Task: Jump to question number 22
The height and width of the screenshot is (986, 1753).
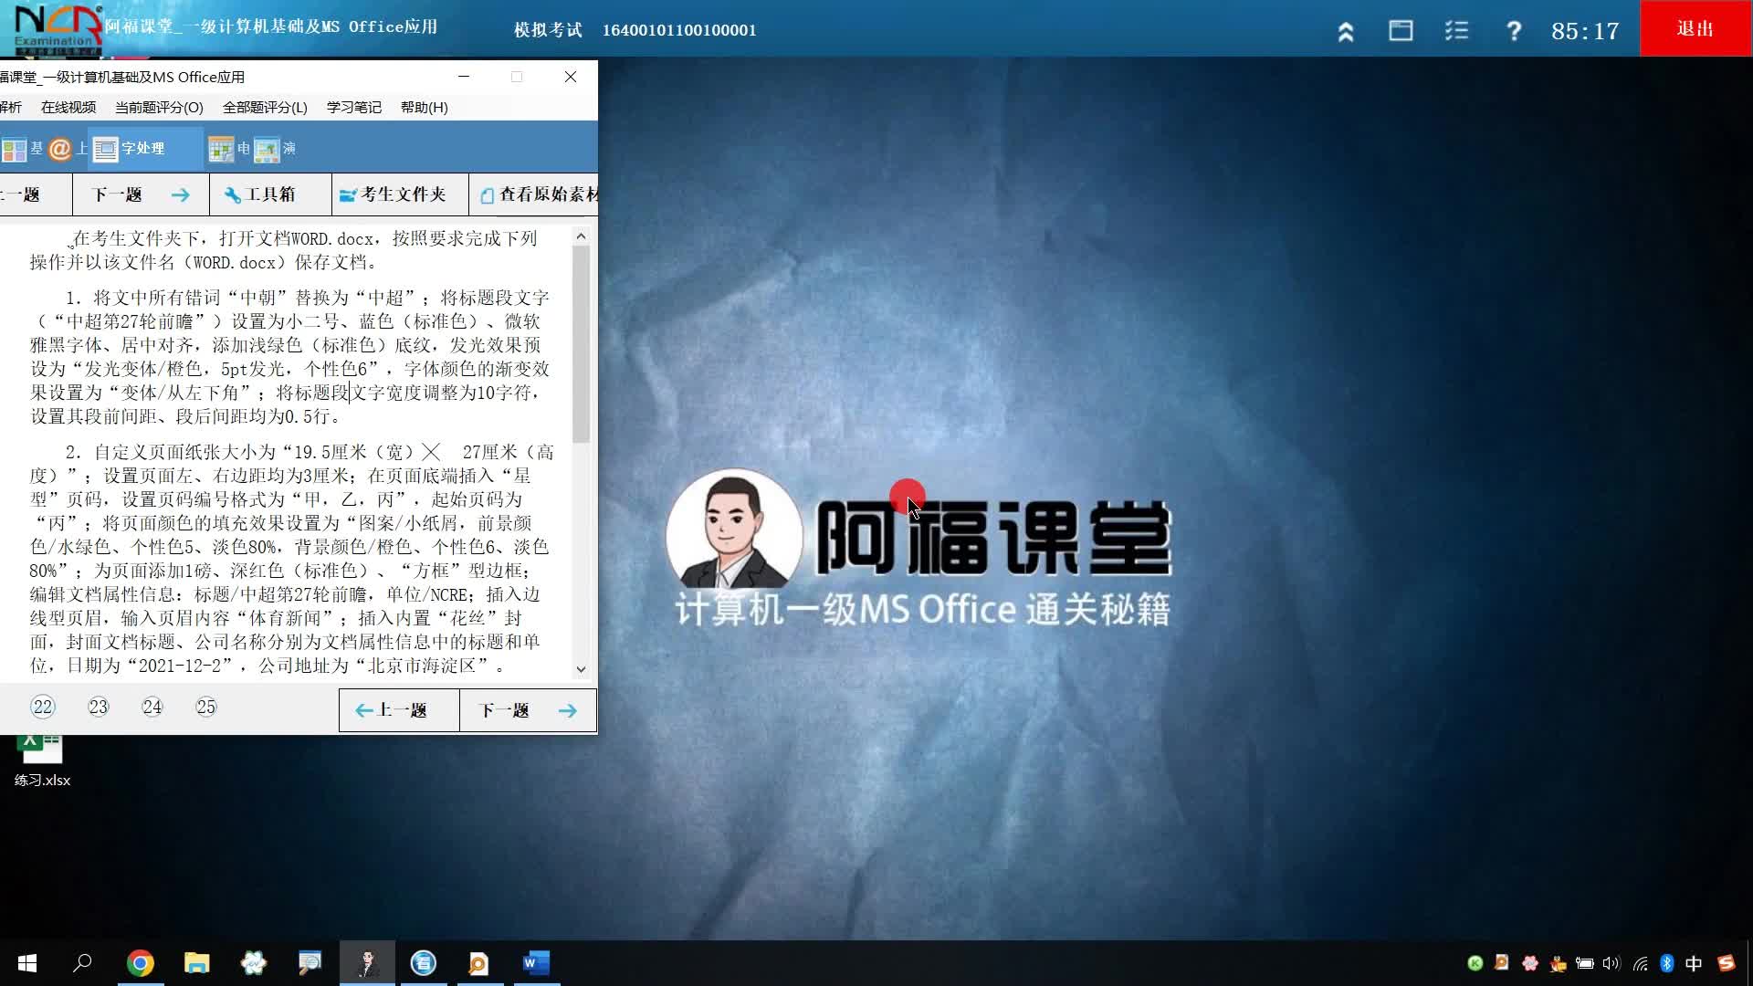Action: 43,707
